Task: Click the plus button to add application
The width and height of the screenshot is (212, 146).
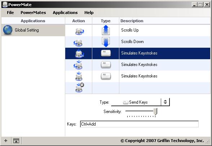Action: click(6, 141)
